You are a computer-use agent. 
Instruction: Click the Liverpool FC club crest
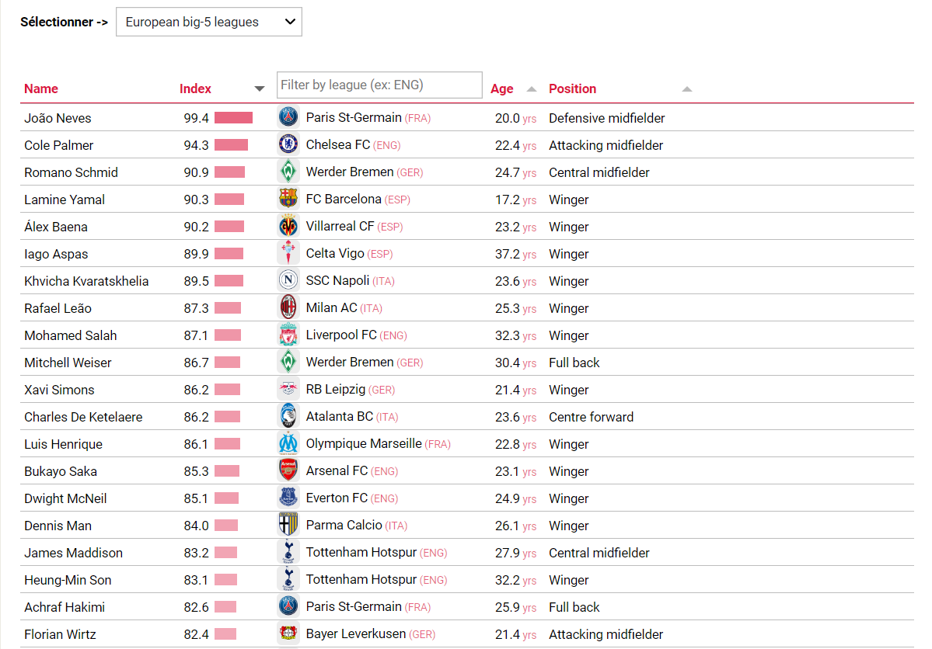click(x=288, y=335)
